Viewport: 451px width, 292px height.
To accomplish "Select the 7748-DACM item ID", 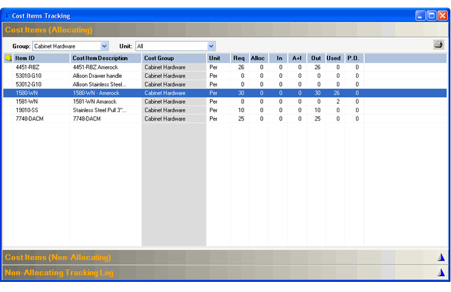I will (x=29, y=119).
